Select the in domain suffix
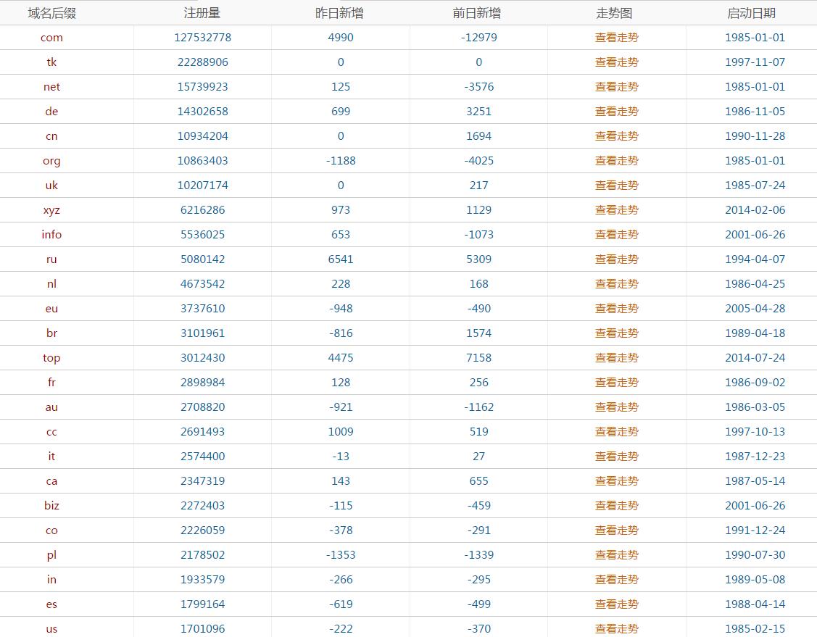The width and height of the screenshot is (817, 637). [x=51, y=580]
